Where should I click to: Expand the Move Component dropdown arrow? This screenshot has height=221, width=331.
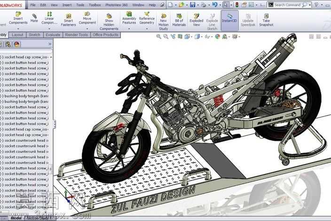[x=87, y=29]
